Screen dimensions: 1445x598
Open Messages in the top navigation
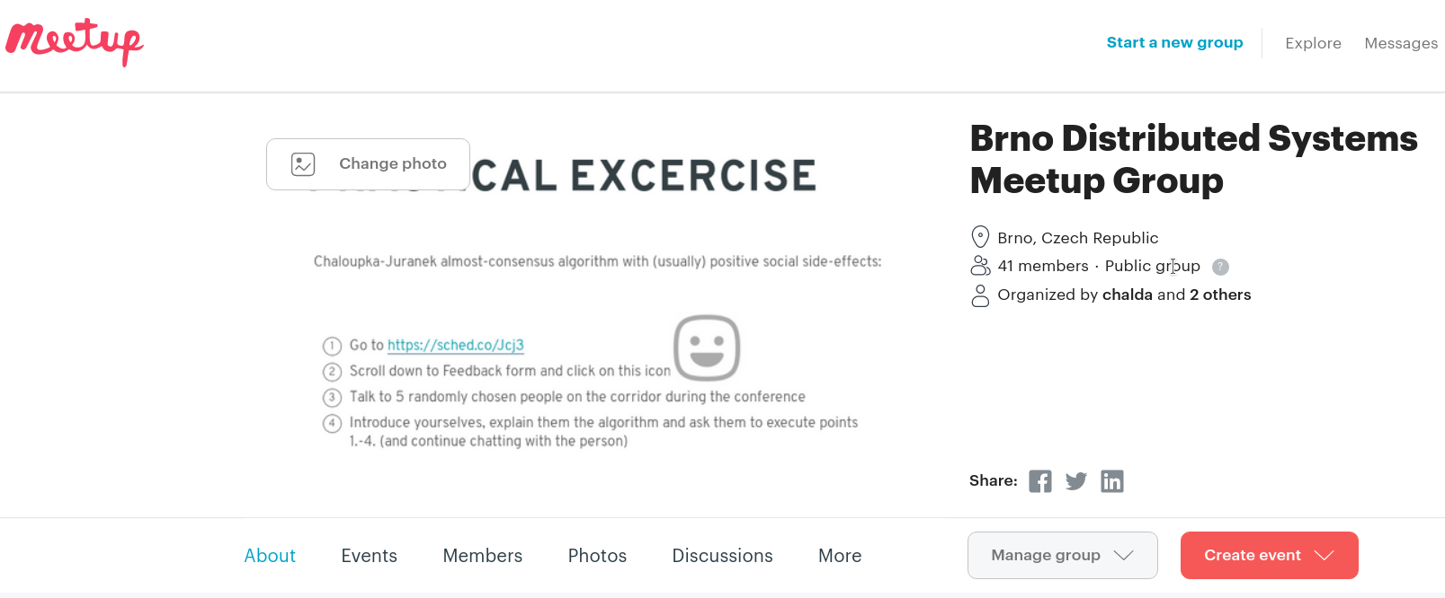tap(1401, 43)
